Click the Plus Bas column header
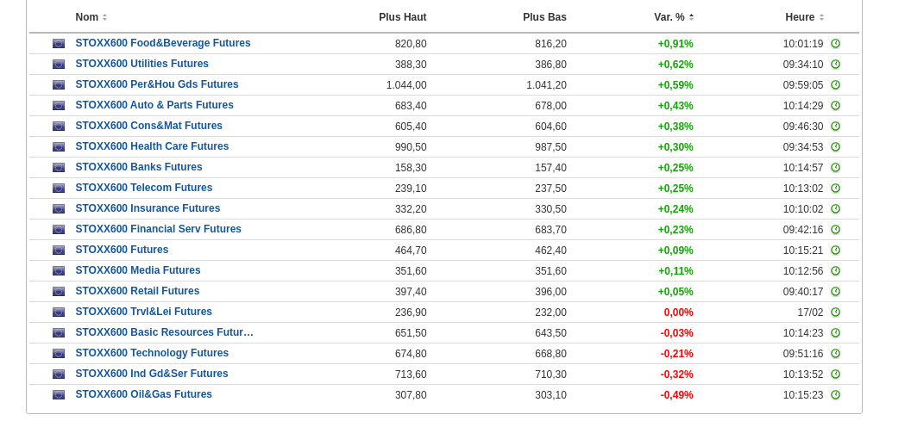The width and height of the screenshot is (911, 427). pyautogui.click(x=544, y=17)
